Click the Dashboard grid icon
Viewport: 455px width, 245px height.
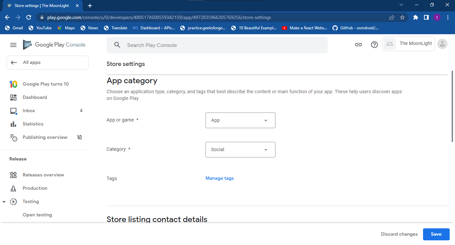click(x=13, y=98)
